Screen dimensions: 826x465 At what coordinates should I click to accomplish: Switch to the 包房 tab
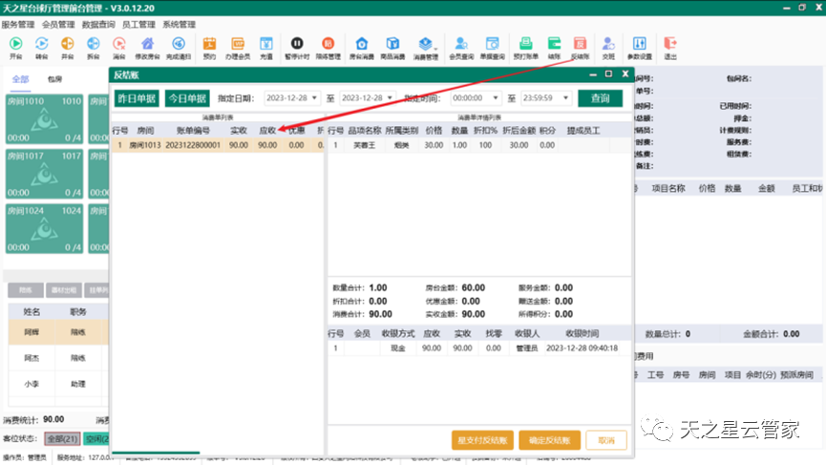click(55, 79)
